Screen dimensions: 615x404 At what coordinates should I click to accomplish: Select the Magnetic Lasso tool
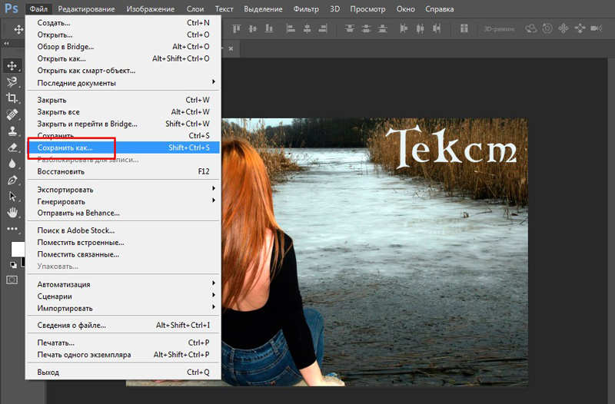click(12, 82)
